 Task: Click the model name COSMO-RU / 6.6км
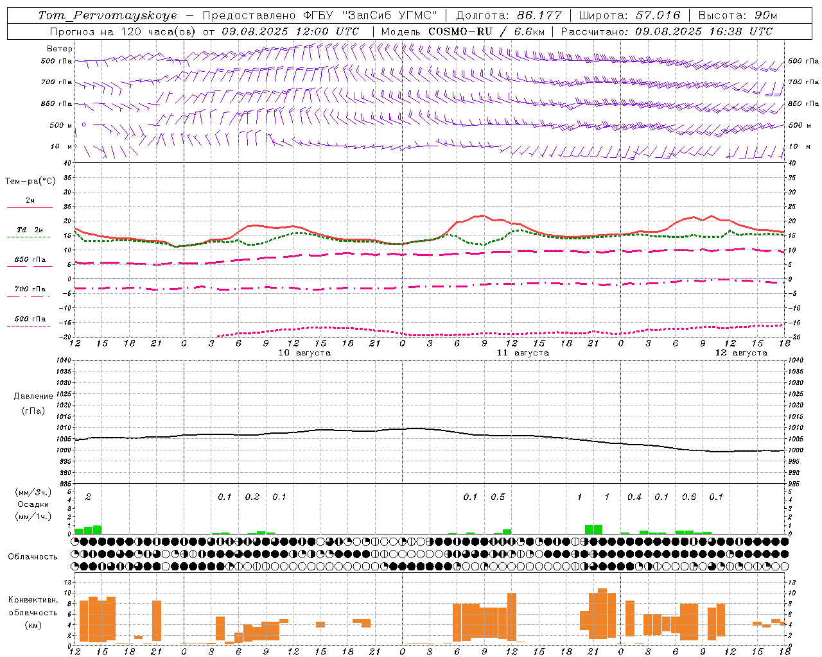[x=487, y=31]
